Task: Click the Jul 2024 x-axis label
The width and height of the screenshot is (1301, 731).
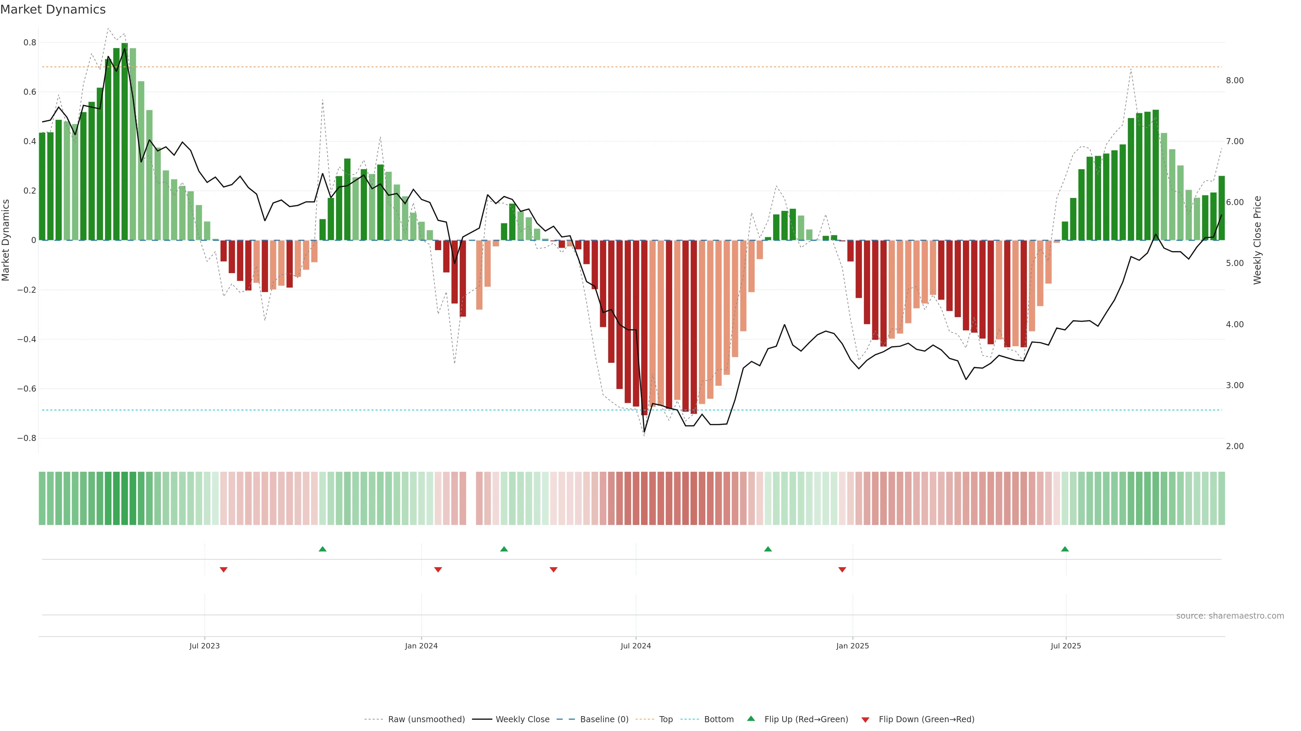Action: pos(635,646)
